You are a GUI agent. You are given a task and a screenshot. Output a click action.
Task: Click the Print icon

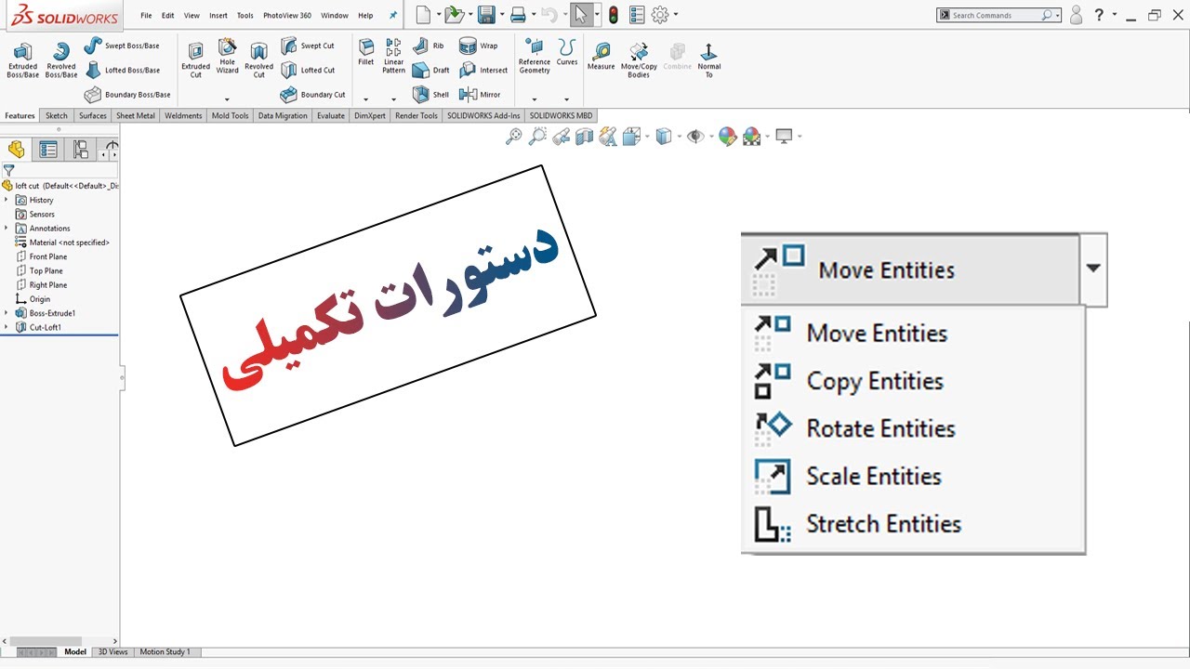tap(519, 15)
